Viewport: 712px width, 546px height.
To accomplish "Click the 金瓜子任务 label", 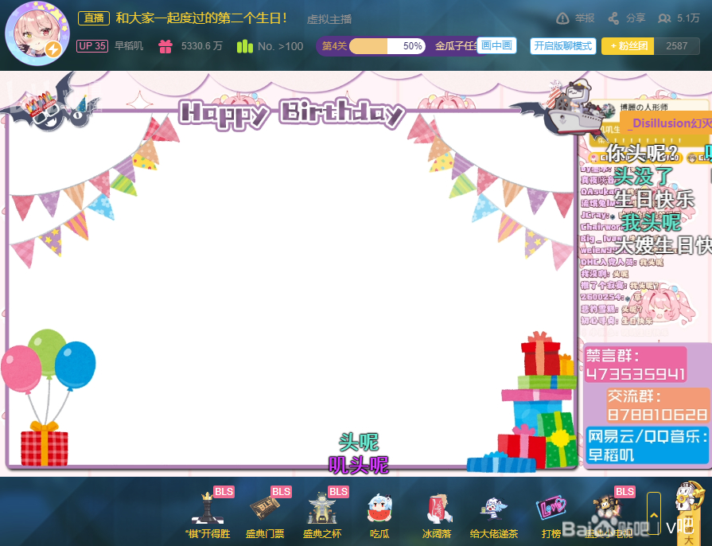I will (x=456, y=46).
